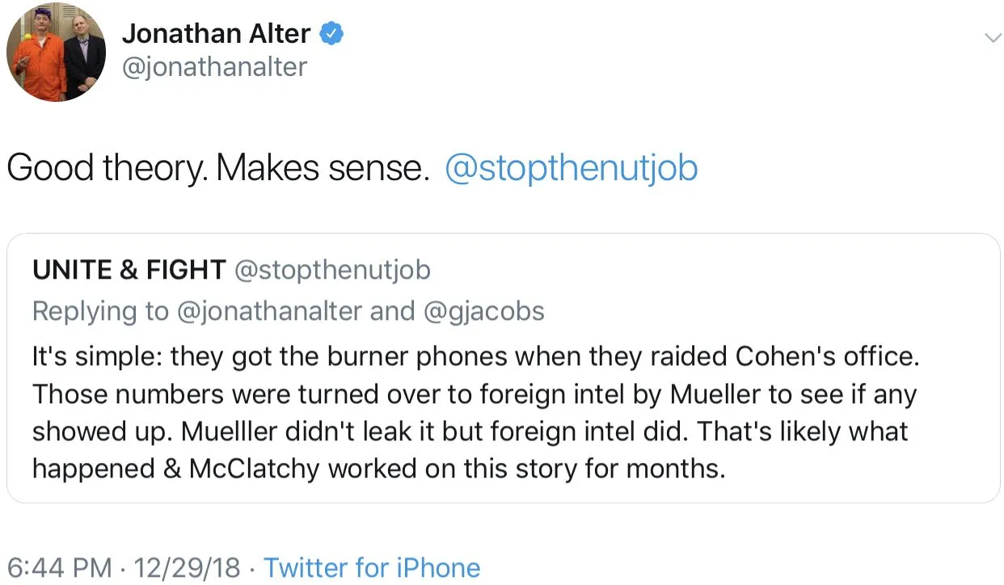1004x585 pixels.
Task: Click the UNITE & FIGHT account name
Action: [129, 270]
